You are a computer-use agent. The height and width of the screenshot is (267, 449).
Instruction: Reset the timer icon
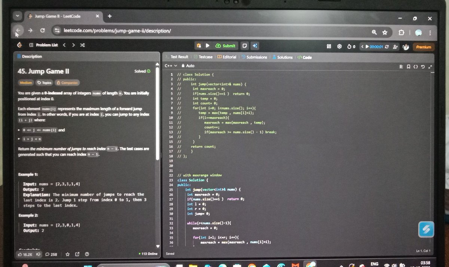(387, 47)
